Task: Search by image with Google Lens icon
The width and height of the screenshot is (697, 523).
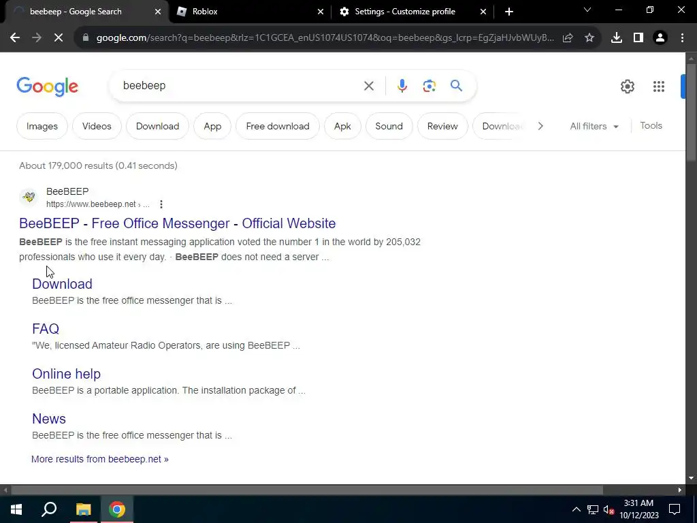Action: point(429,86)
